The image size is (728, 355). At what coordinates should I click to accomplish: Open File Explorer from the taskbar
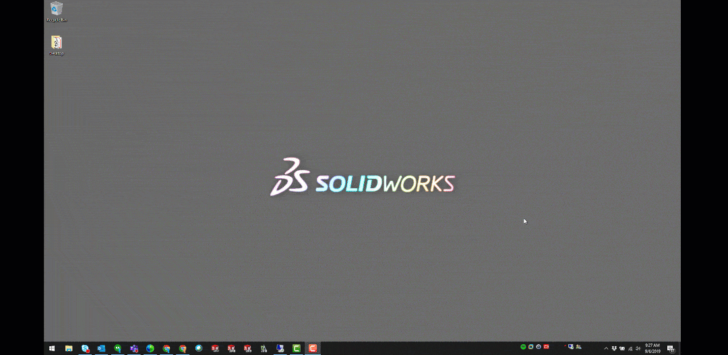[x=69, y=348]
